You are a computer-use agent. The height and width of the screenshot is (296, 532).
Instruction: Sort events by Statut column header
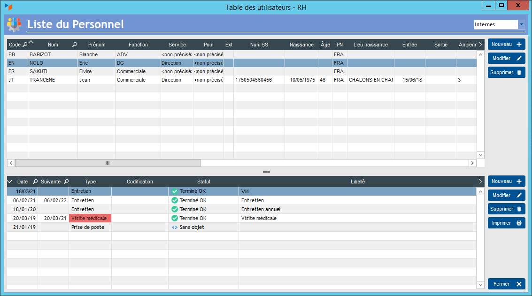click(203, 182)
